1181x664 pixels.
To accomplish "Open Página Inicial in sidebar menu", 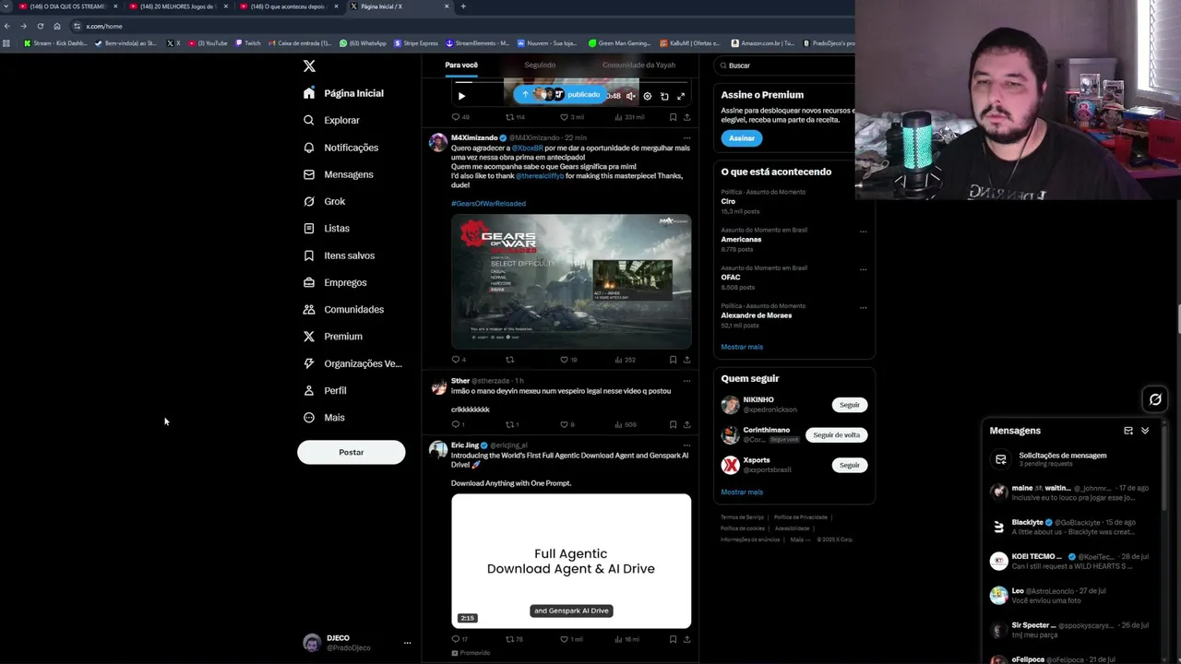I will click(x=343, y=93).
